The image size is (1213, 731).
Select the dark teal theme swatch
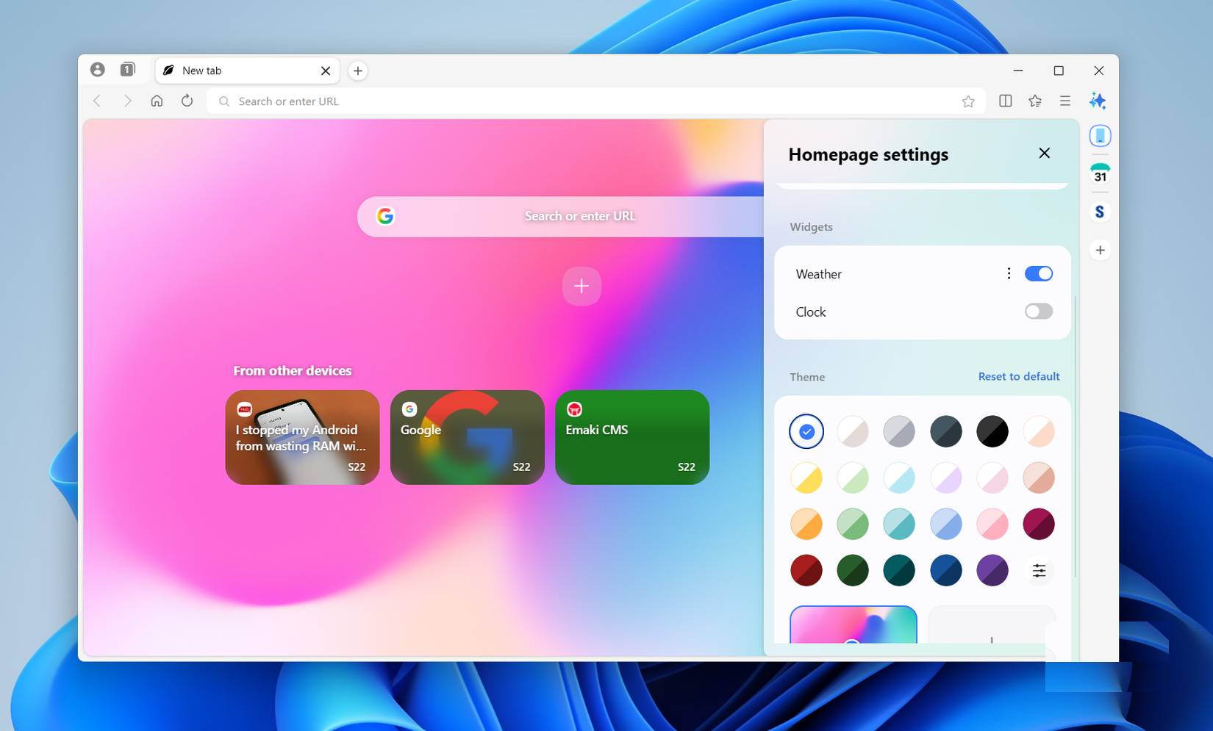point(899,570)
